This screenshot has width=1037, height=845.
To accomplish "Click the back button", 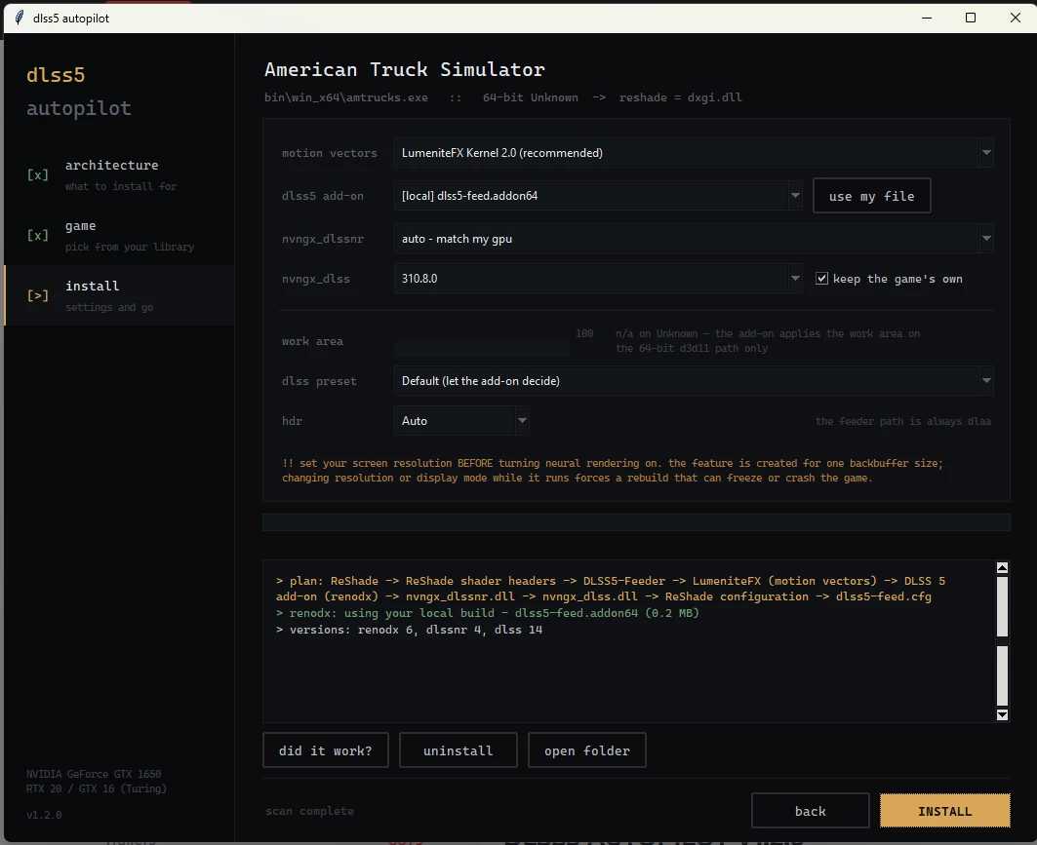I will tap(810, 811).
